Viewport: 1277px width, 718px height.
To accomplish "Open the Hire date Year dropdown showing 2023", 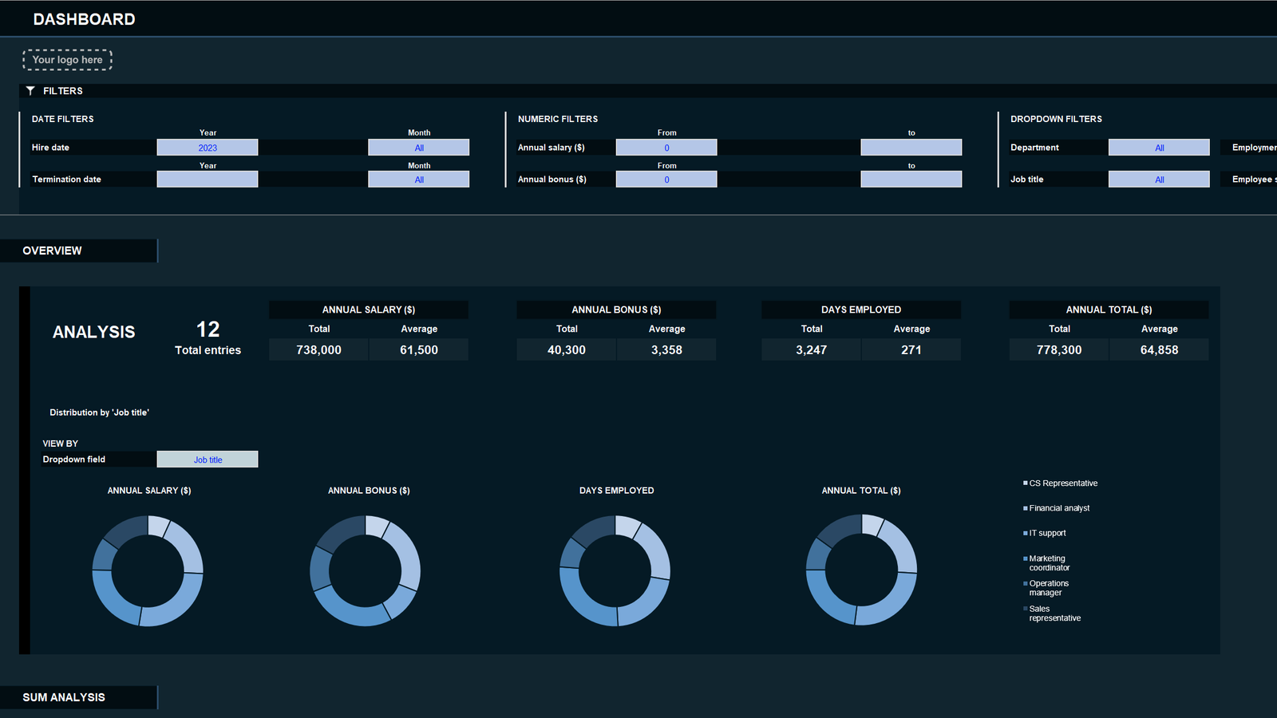I will 208,148.
